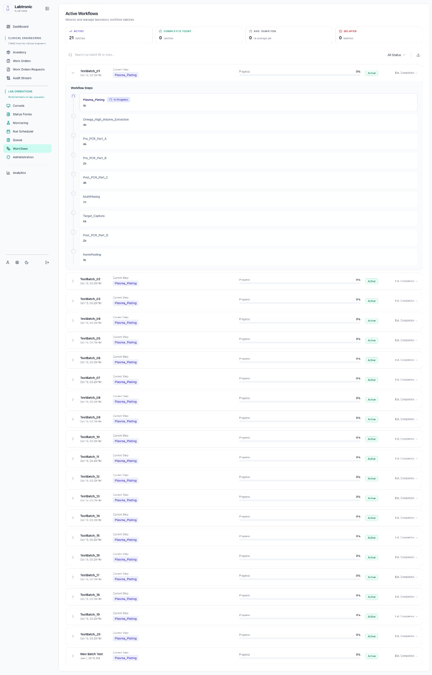Click the Monitoring flask icon

8,123
